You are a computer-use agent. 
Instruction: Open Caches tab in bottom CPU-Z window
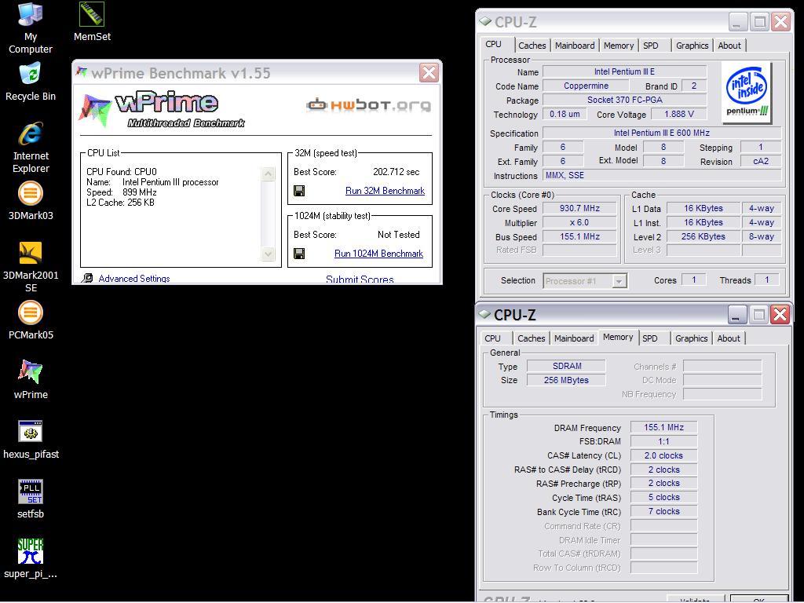point(532,338)
